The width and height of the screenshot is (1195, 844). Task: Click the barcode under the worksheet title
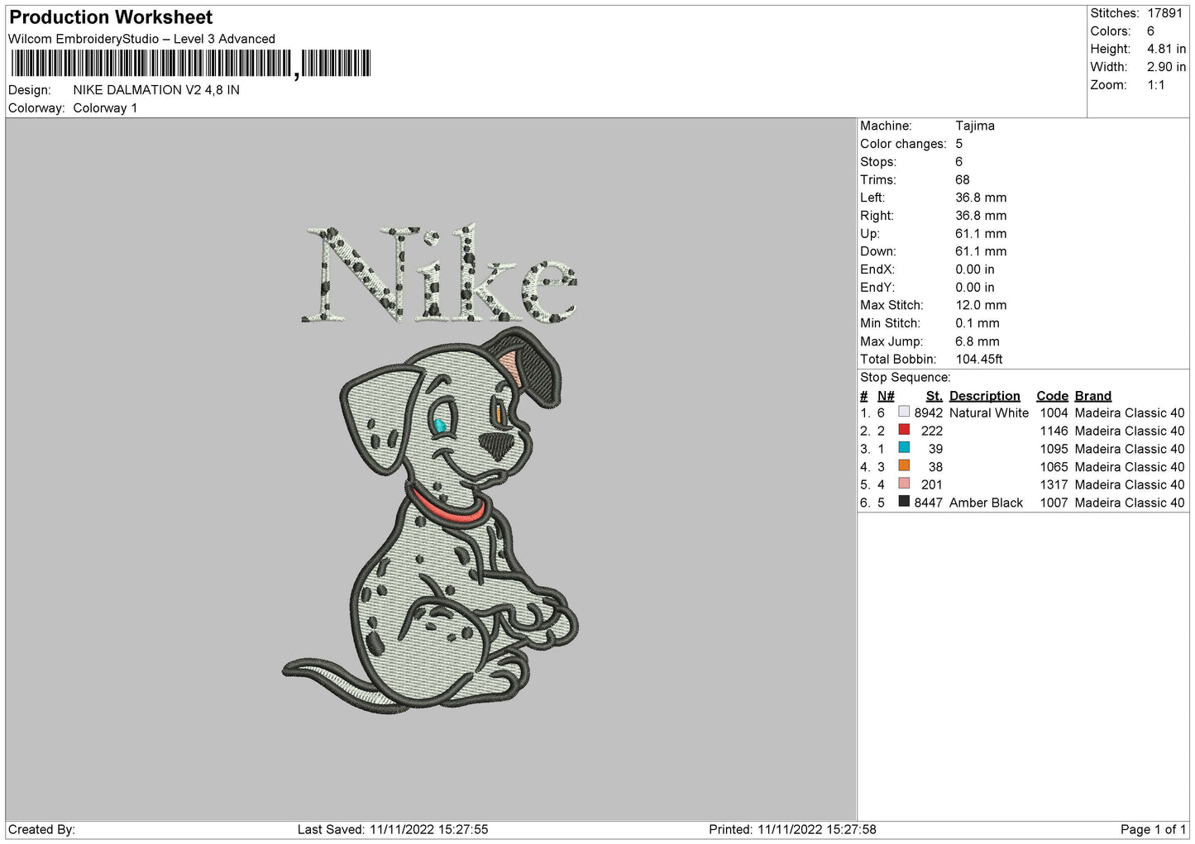[190, 64]
